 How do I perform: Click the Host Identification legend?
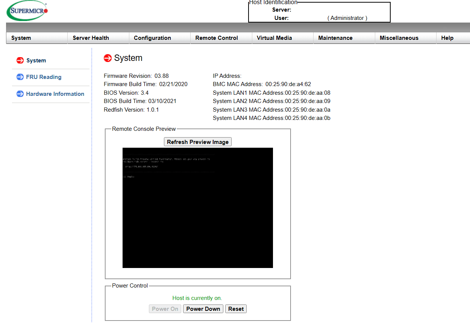273,3
